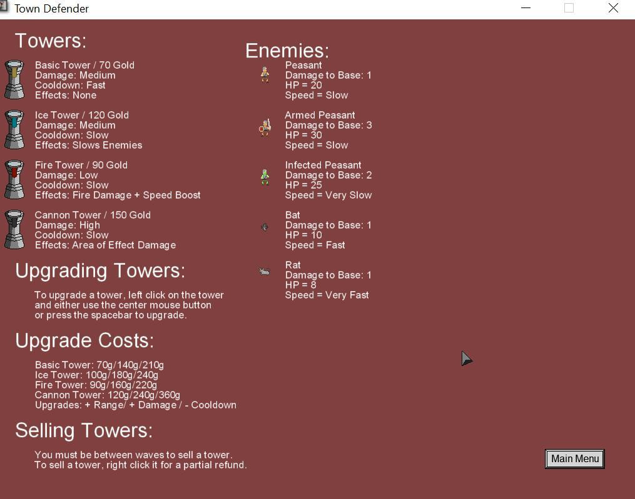Click the Bat enemy sprite
635x499 pixels.
point(265,227)
